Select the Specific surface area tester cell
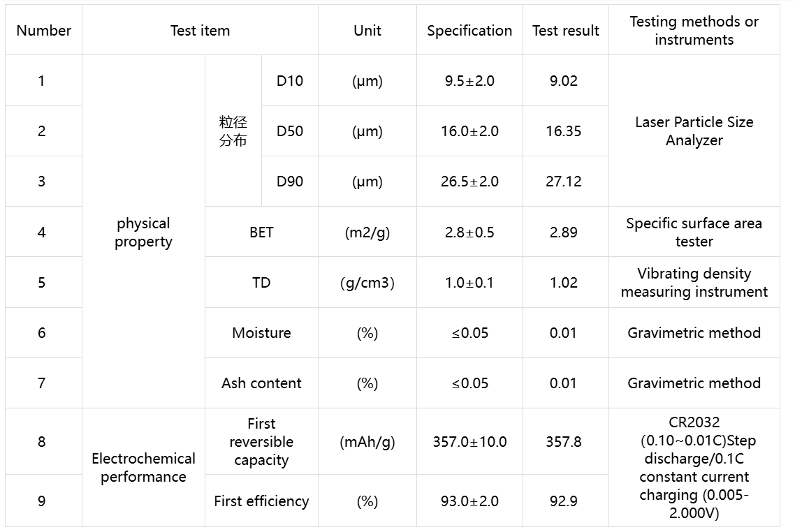Image resolution: width=795 pixels, height=532 pixels. coord(694,232)
